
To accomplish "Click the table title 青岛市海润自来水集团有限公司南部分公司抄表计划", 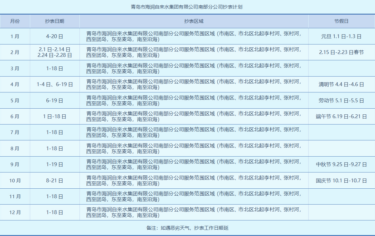I will (187, 5).
